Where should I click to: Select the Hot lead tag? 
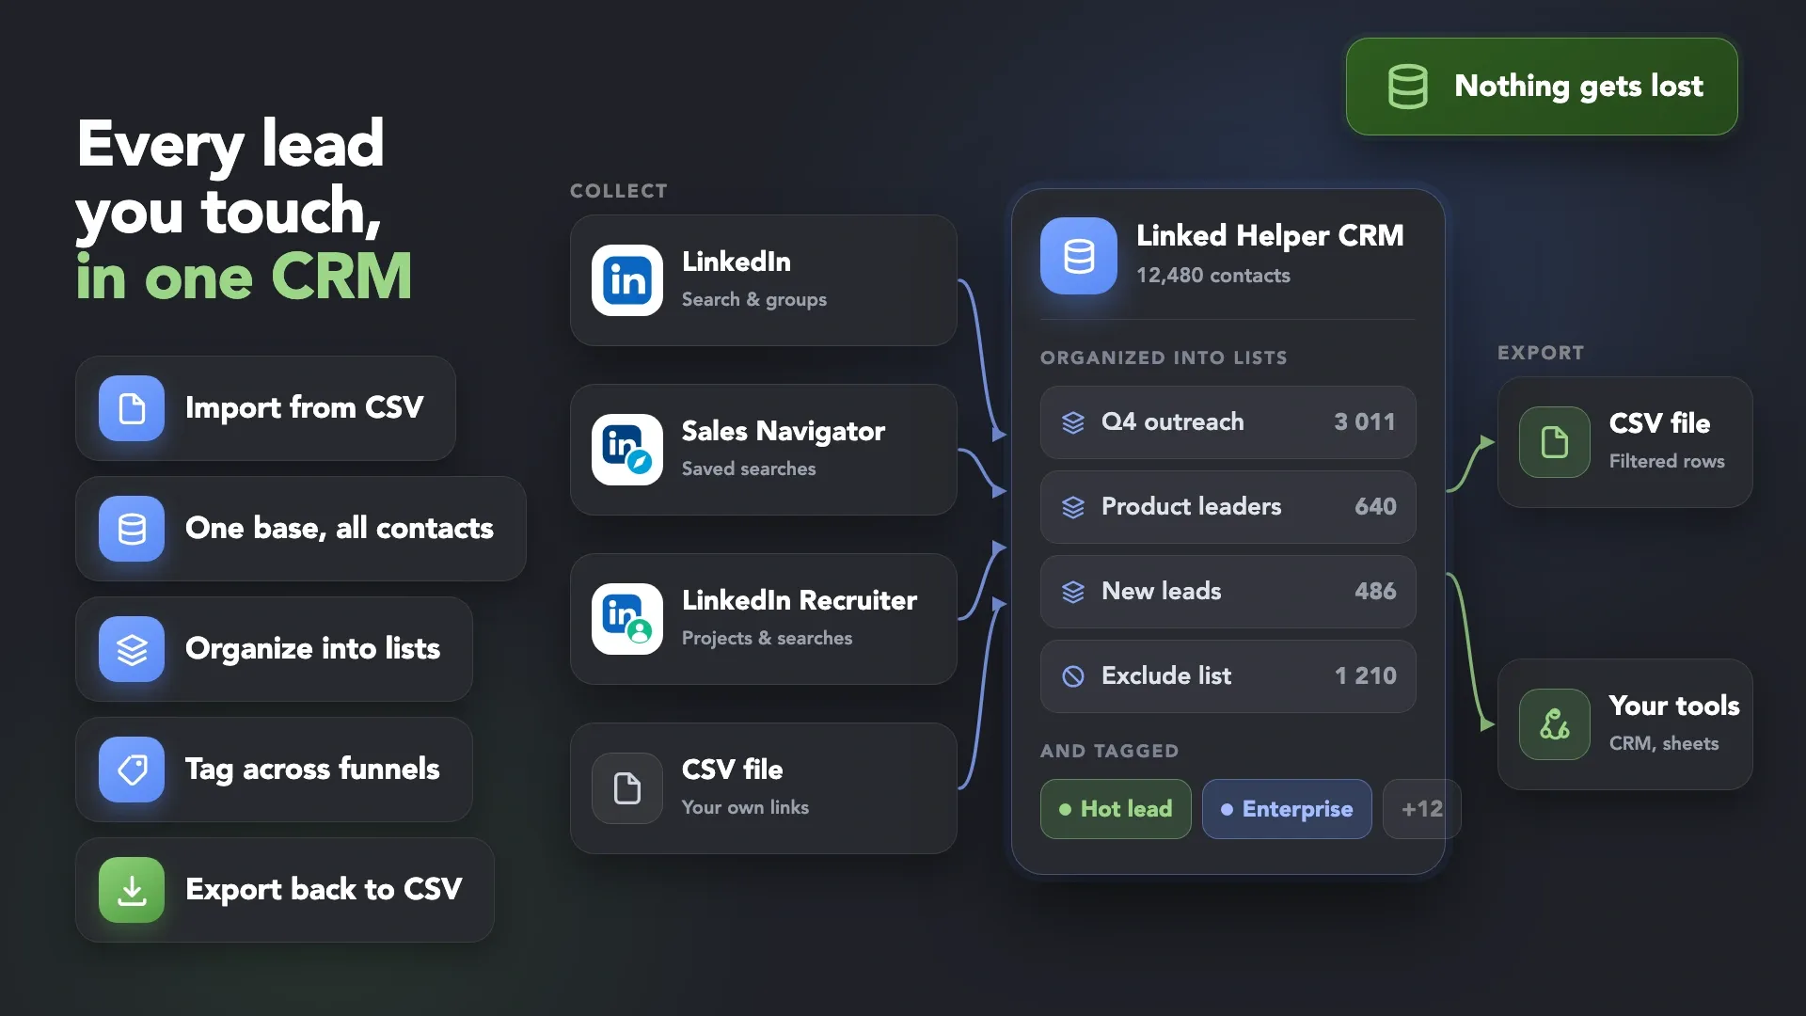point(1116,809)
